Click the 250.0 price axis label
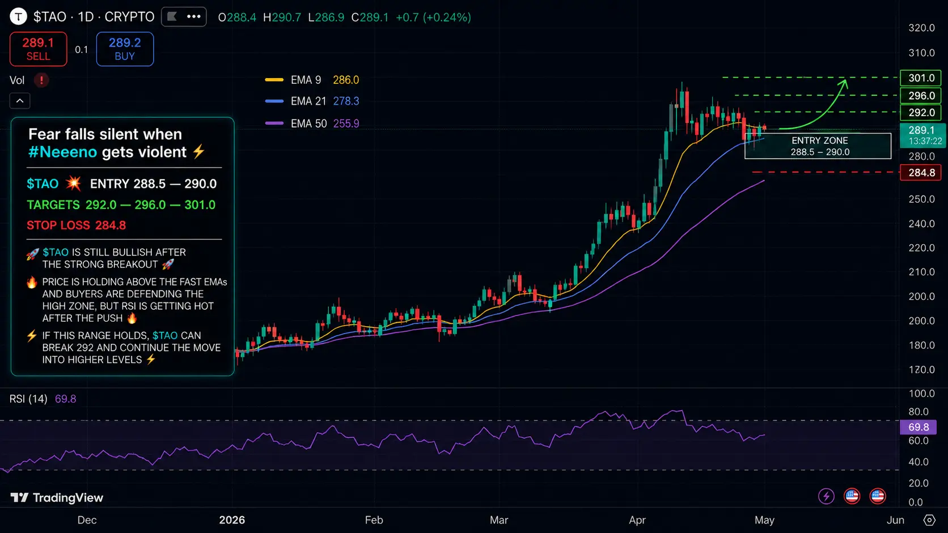Image resolution: width=948 pixels, height=533 pixels. tap(921, 199)
